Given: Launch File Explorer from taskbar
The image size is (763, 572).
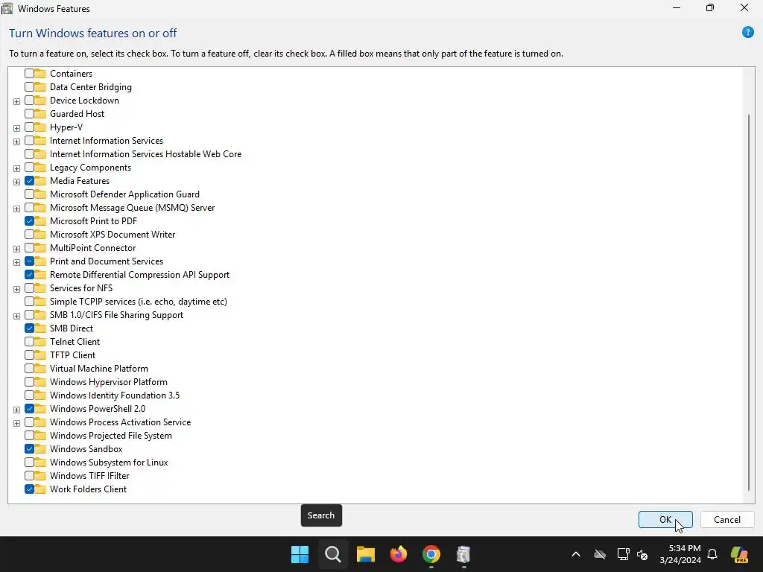Looking at the screenshot, I should [x=365, y=554].
